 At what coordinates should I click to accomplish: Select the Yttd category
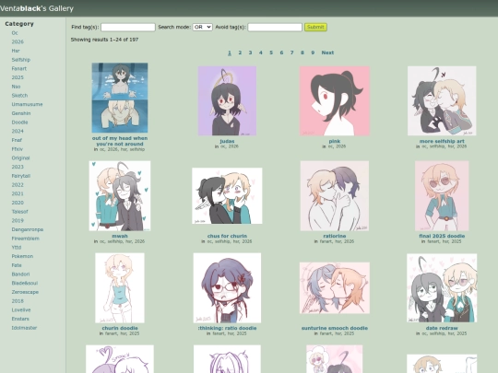[17, 248]
